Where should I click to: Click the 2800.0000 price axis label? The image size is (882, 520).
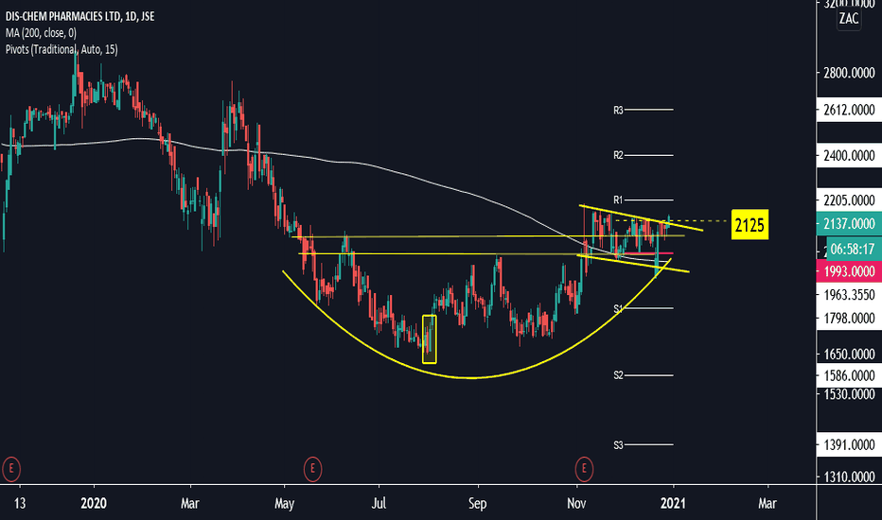[849, 73]
